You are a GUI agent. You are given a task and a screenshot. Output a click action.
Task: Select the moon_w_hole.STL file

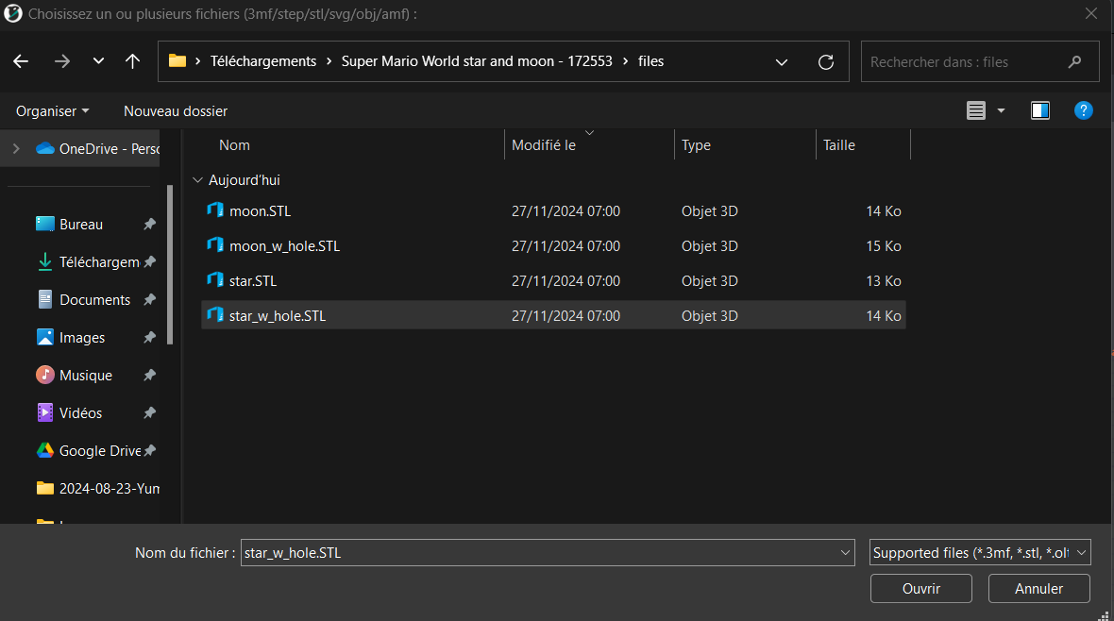[553, 245]
